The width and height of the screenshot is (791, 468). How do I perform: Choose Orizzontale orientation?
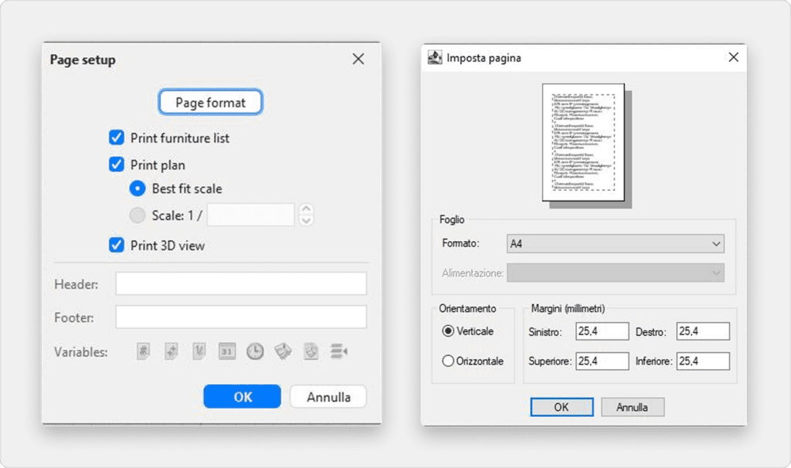click(448, 361)
